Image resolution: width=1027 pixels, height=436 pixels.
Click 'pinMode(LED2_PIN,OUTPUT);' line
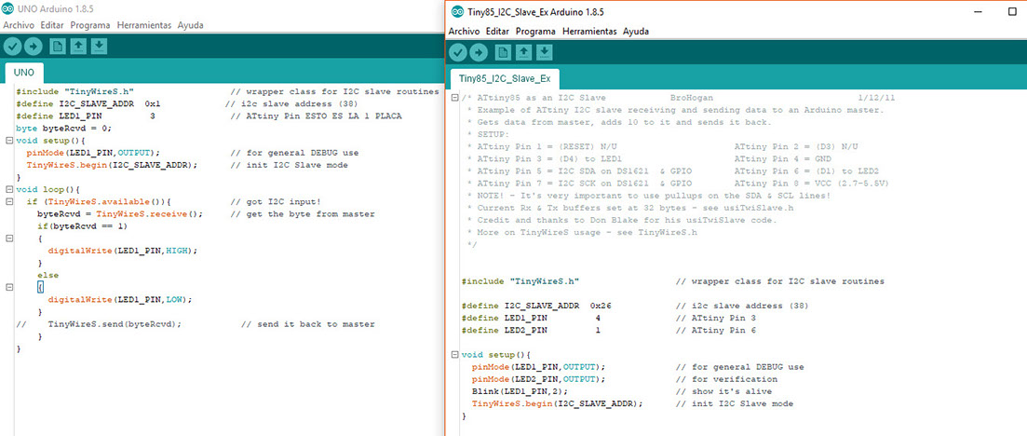click(538, 379)
